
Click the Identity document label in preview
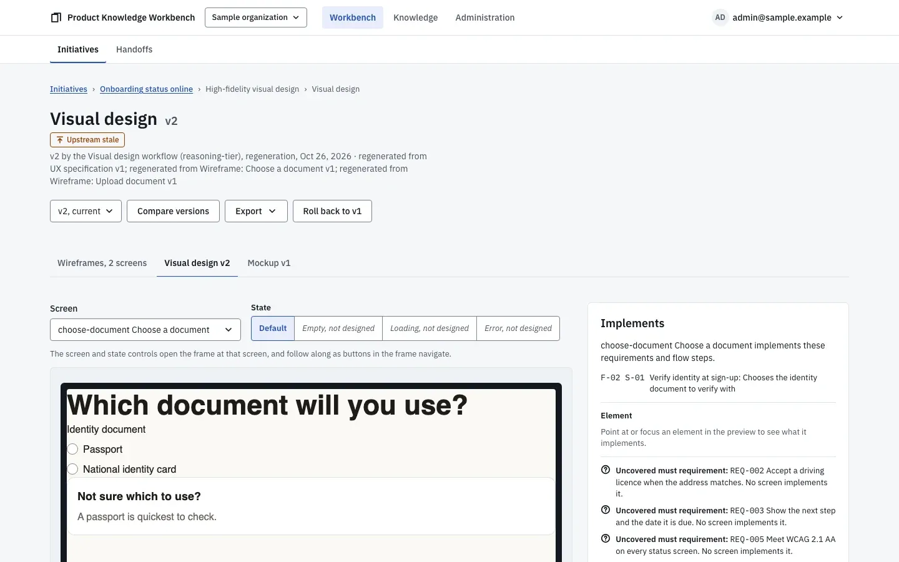[106, 430]
